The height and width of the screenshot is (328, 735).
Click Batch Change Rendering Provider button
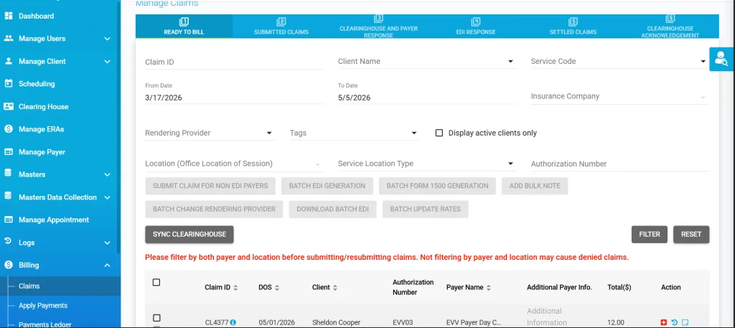pos(214,210)
